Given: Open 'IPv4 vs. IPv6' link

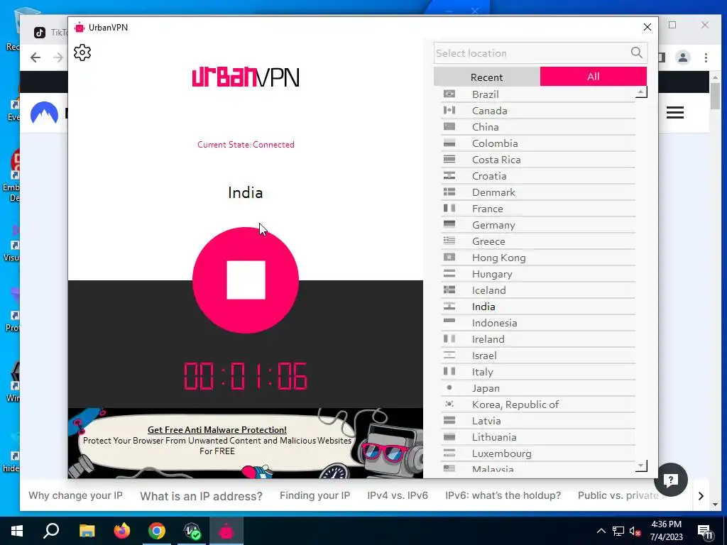Looking at the screenshot, I should click(398, 495).
